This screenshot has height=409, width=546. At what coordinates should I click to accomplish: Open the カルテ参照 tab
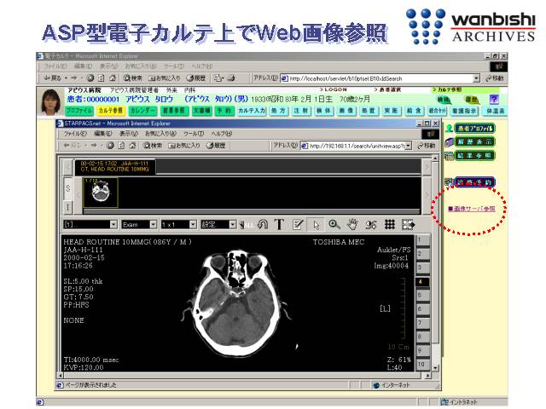pyautogui.click(x=110, y=111)
